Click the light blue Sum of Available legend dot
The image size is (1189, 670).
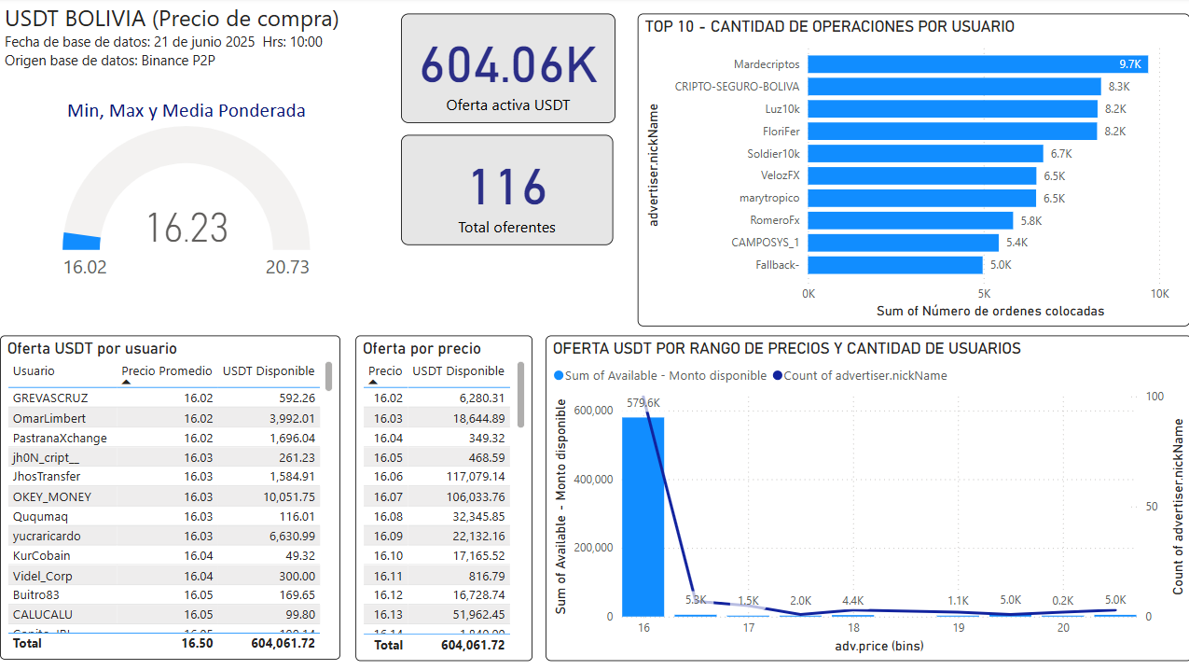tap(559, 375)
